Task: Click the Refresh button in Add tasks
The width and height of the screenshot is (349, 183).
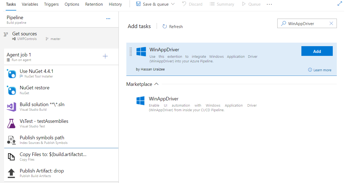Action: coord(172,26)
